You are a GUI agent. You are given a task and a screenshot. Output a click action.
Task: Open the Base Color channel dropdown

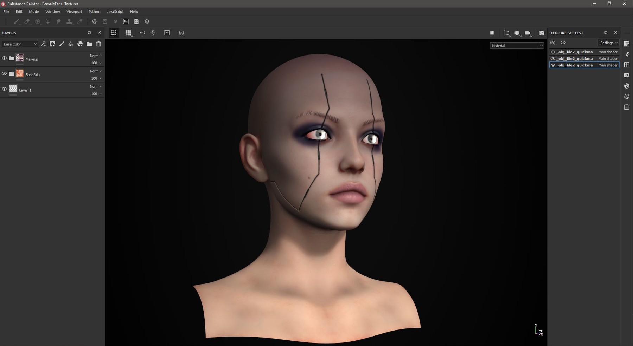(x=20, y=44)
